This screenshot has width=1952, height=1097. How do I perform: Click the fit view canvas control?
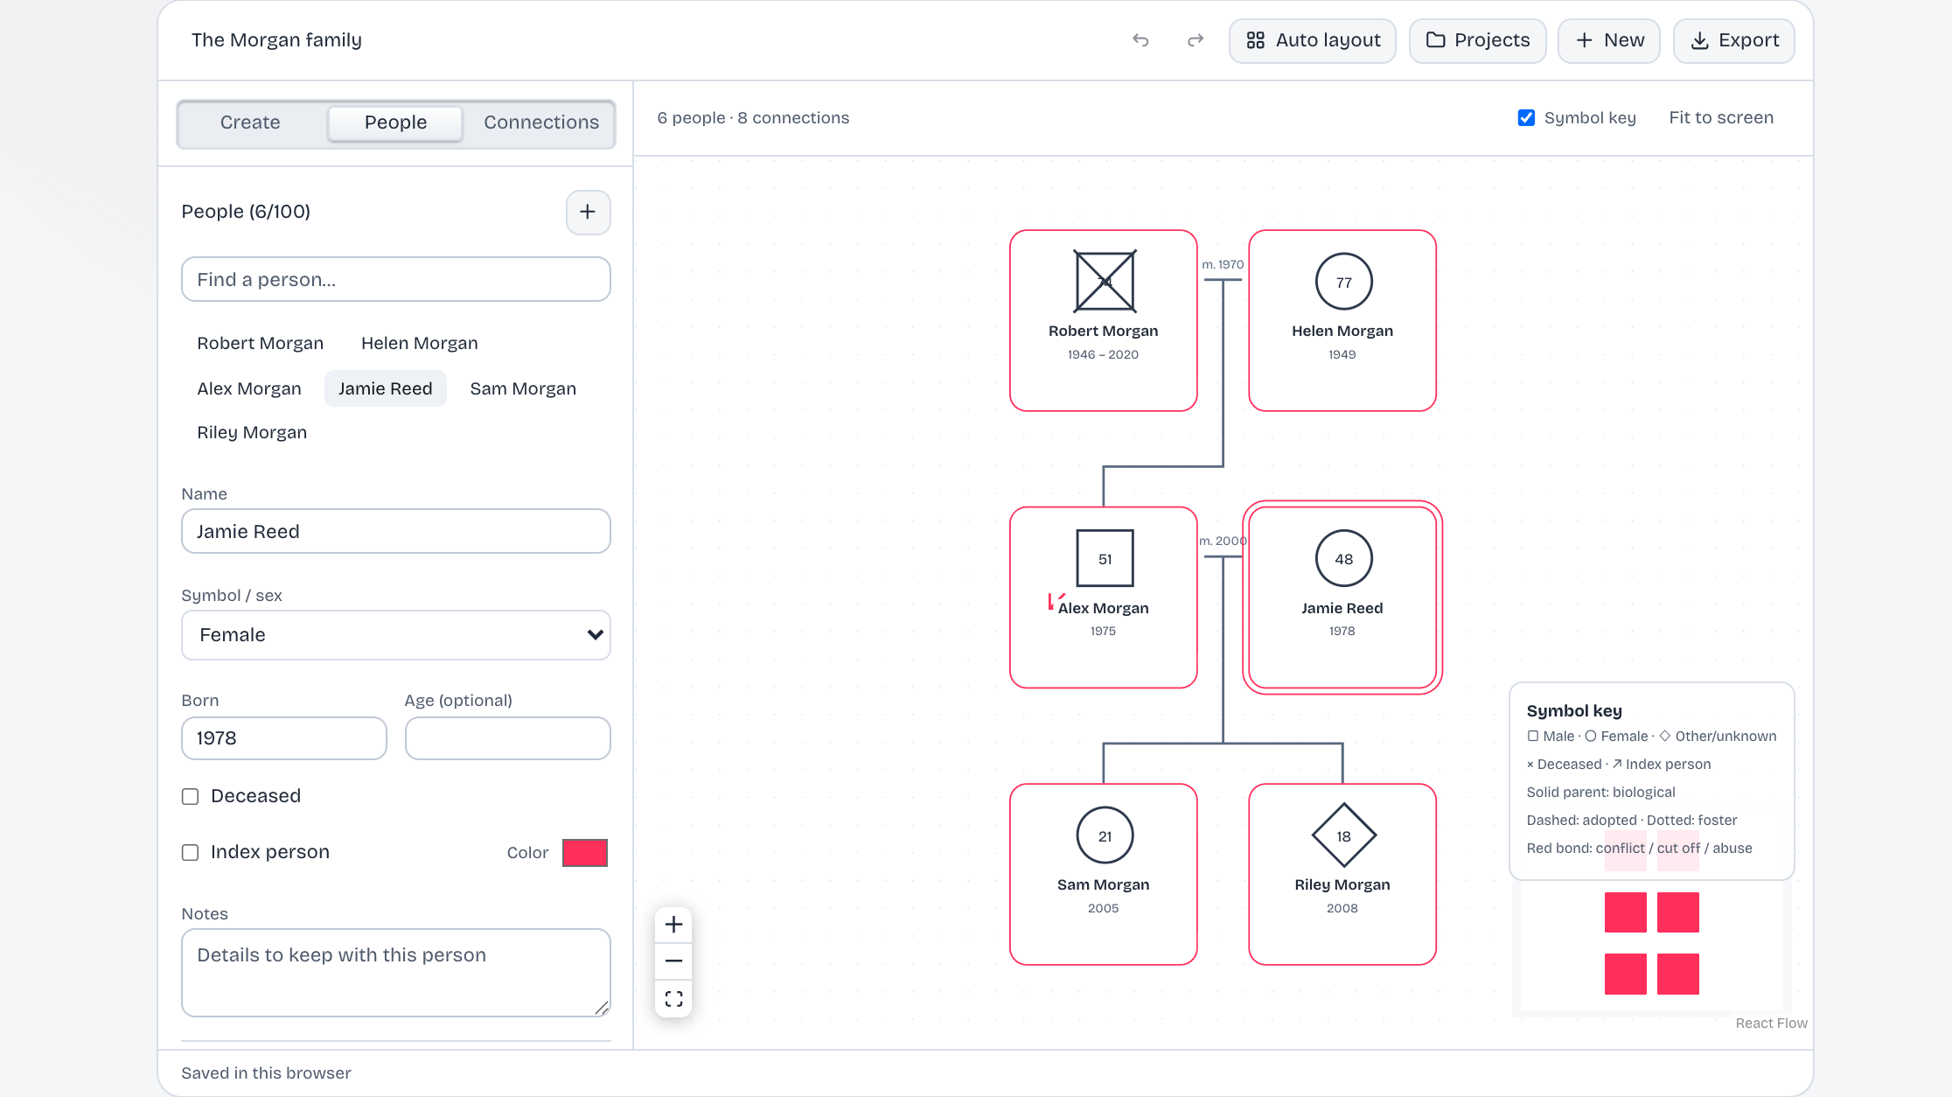pyautogui.click(x=673, y=998)
